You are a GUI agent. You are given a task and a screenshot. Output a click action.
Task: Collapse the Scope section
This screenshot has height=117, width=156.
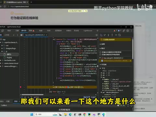[100, 65]
